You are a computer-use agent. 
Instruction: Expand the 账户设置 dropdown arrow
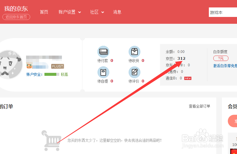coord(79,12)
